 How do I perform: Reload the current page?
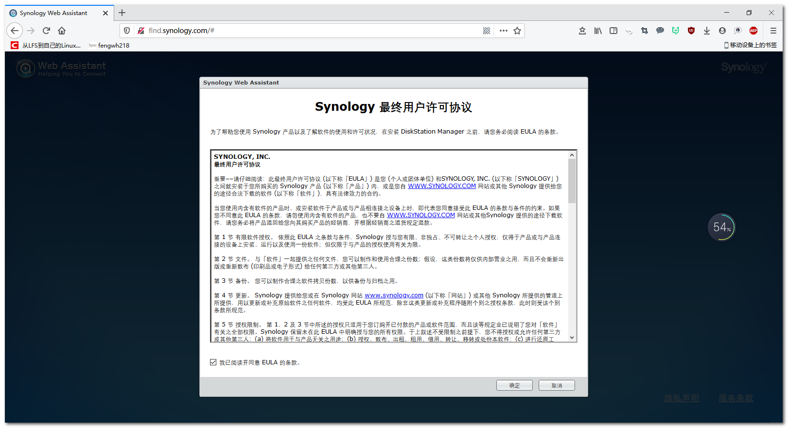pyautogui.click(x=46, y=31)
